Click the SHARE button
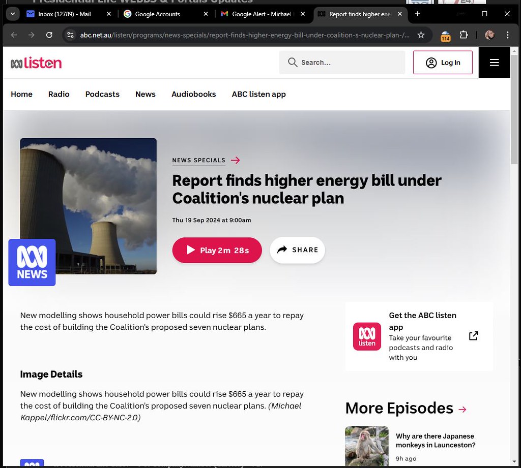Viewport: 521px width, 468px height. click(x=297, y=250)
